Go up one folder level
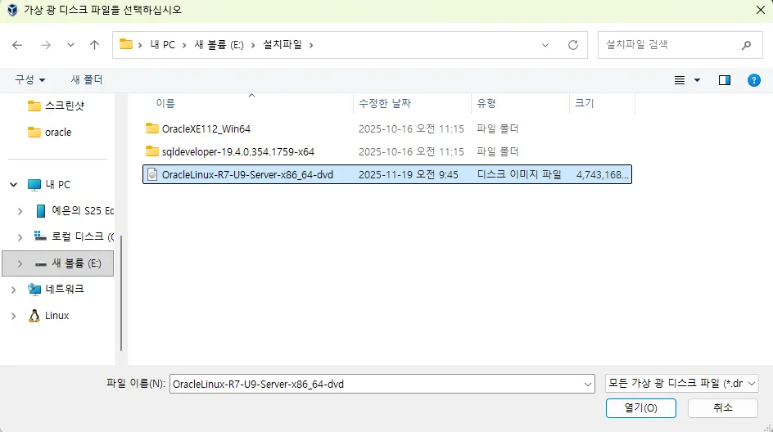773x432 pixels. (94, 45)
